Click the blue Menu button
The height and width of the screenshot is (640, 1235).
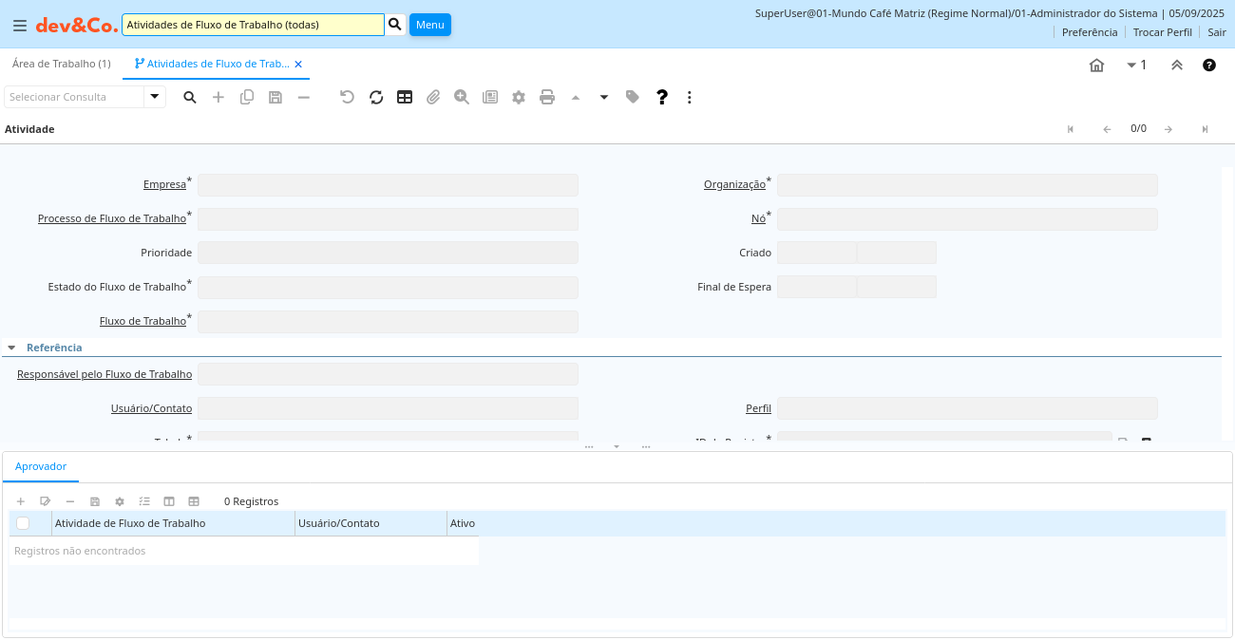point(429,25)
